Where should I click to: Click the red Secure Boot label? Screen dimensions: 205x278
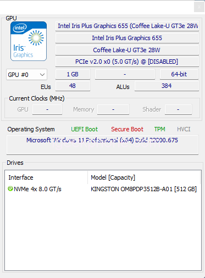tap(127, 129)
